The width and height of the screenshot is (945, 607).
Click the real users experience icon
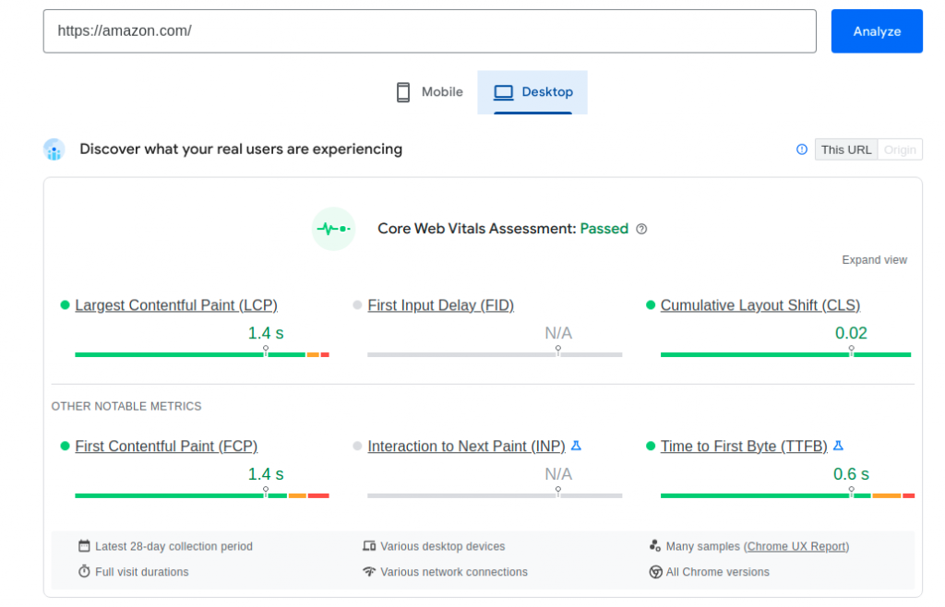pos(54,149)
